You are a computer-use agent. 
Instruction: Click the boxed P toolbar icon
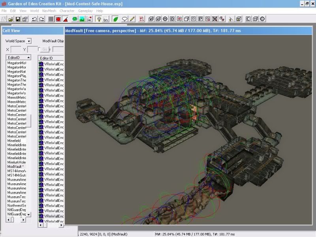201,19
